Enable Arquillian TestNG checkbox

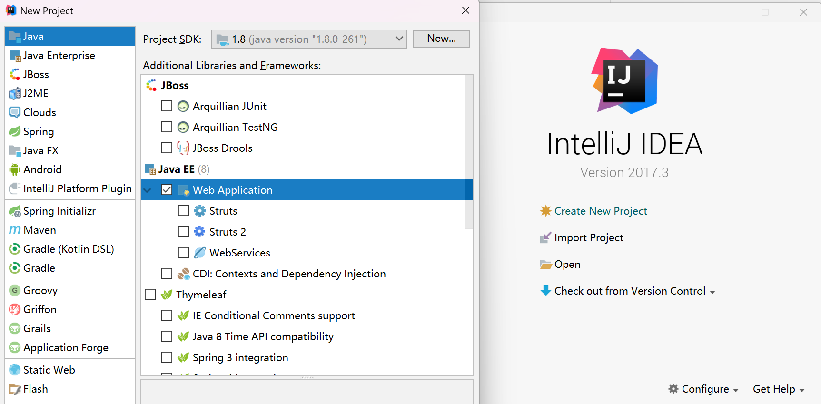[167, 127]
